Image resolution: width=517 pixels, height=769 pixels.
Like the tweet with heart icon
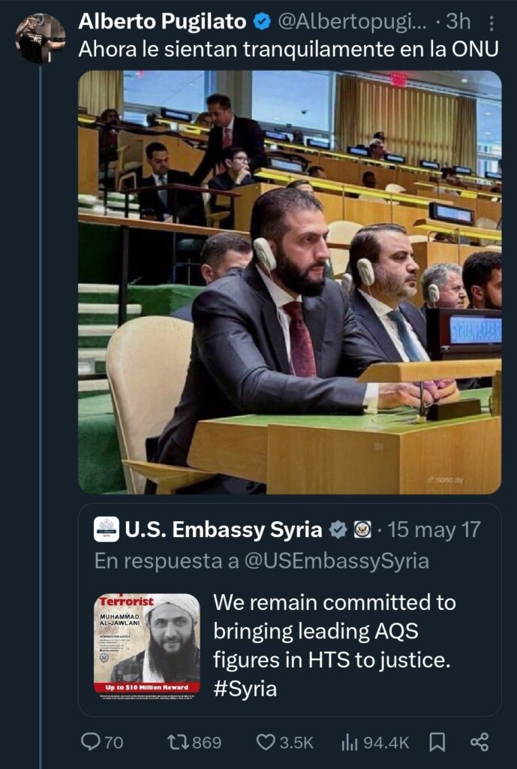[266, 742]
